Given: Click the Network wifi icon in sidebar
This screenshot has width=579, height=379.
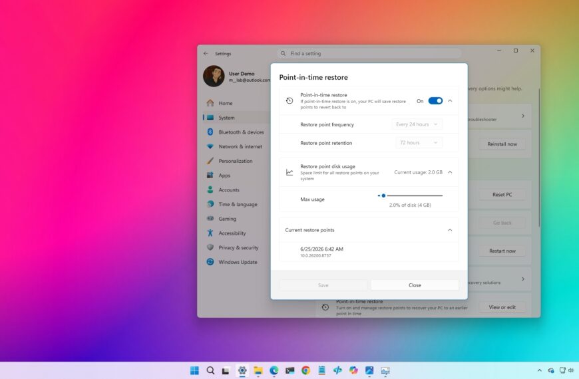Looking at the screenshot, I should tap(210, 146).
